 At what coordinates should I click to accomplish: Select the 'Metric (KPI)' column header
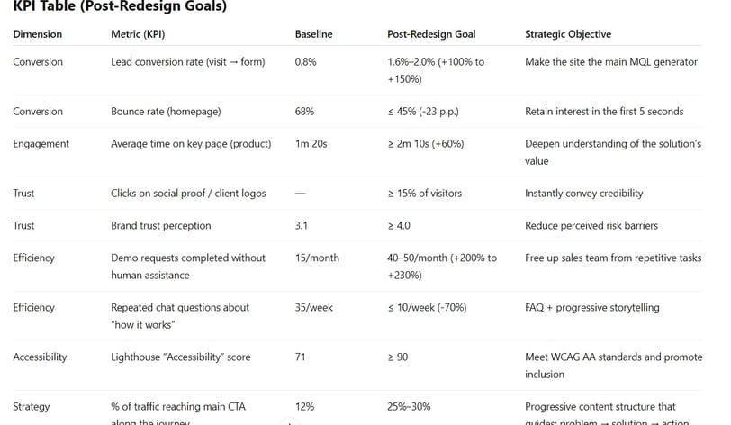click(x=138, y=34)
